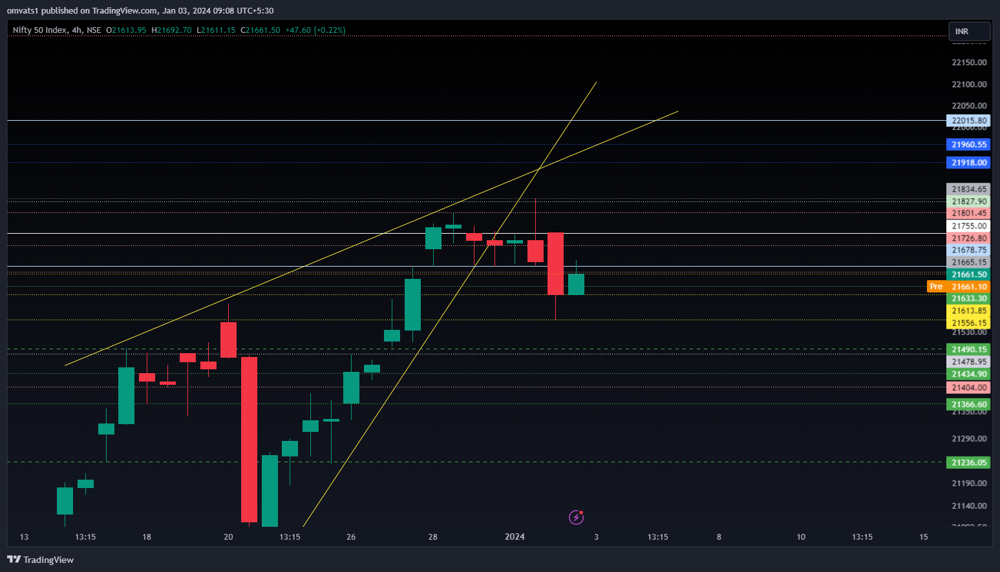Click the 15 date on time axis
The width and height of the screenshot is (1000, 572).
tap(924, 536)
